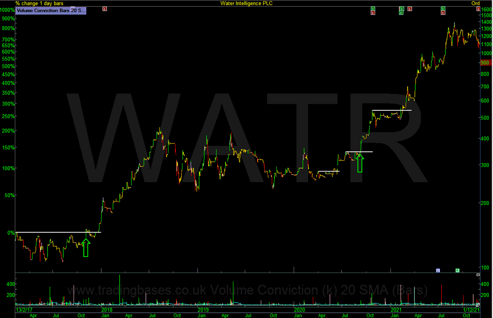Image resolution: width=493 pixels, height=318 pixels.
Task: Click the 2019 year label on time axis
Action: 203,309
